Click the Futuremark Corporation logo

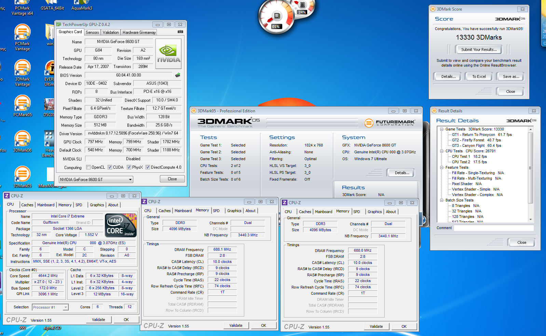pos(390,123)
